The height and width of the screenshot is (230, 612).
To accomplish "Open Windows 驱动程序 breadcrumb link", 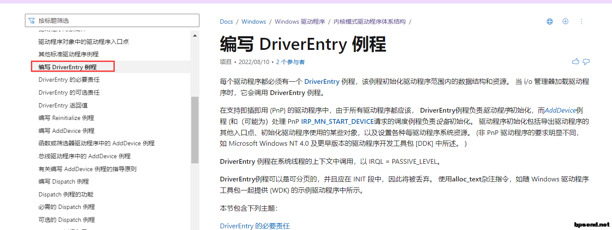I will tap(300, 21).
